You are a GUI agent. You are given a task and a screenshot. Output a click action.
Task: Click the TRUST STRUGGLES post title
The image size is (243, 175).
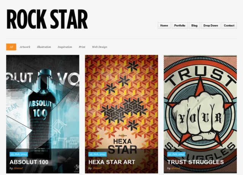tap(196, 162)
